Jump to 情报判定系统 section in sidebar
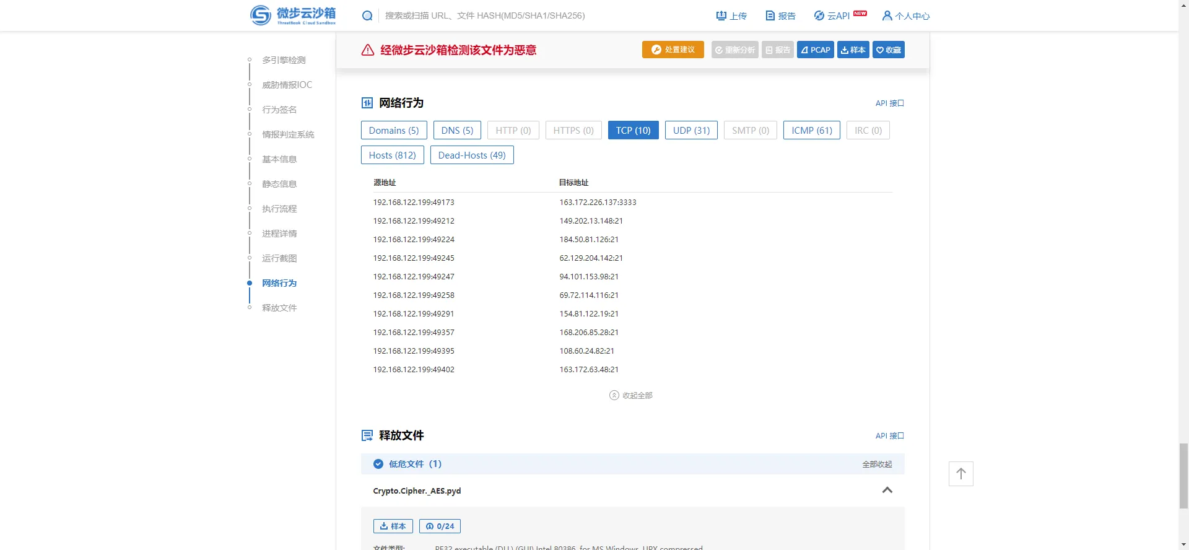Viewport: 1189px width, 550px height. click(288, 134)
